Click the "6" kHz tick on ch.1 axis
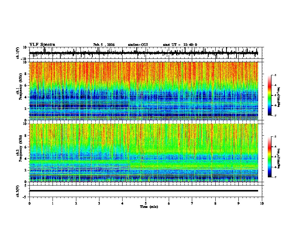The image size is (295, 228). pyautogui.click(x=26, y=85)
